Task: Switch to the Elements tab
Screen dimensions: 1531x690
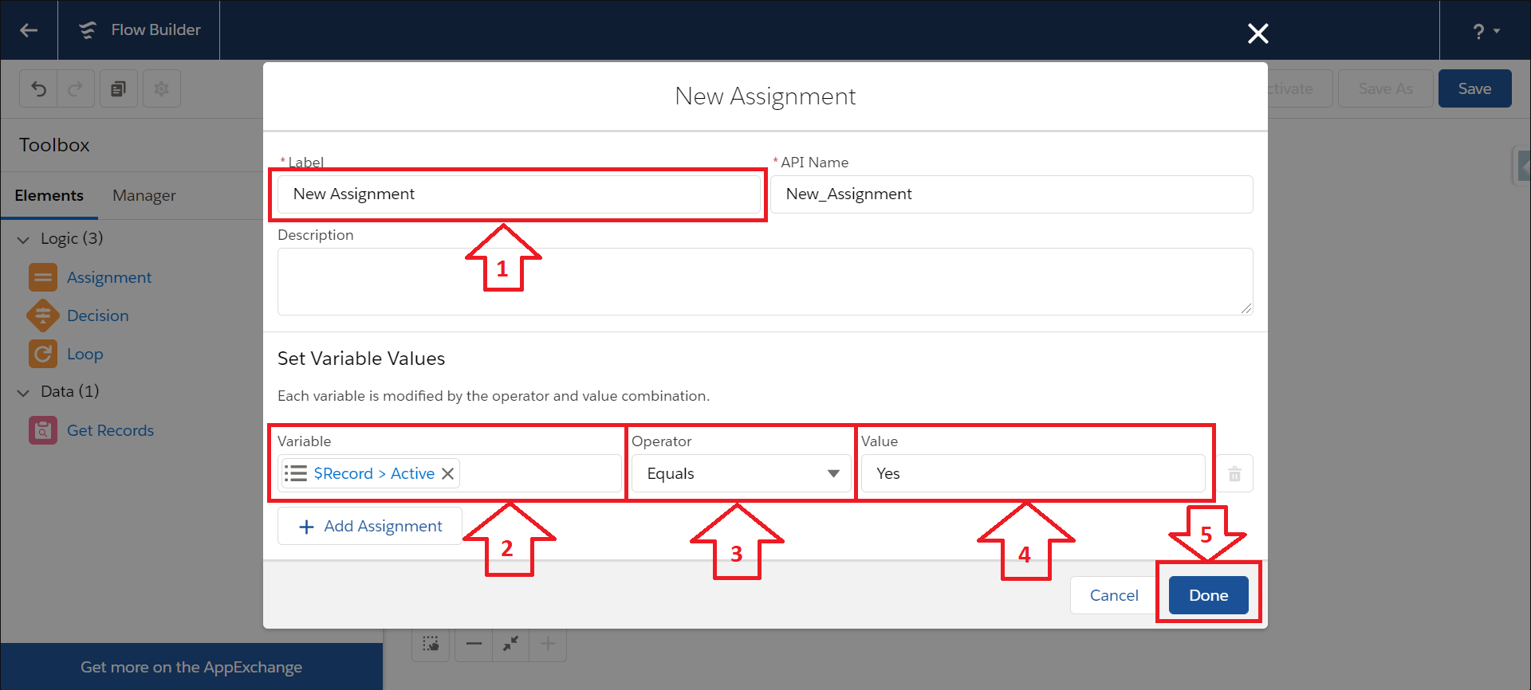Action: [x=49, y=195]
